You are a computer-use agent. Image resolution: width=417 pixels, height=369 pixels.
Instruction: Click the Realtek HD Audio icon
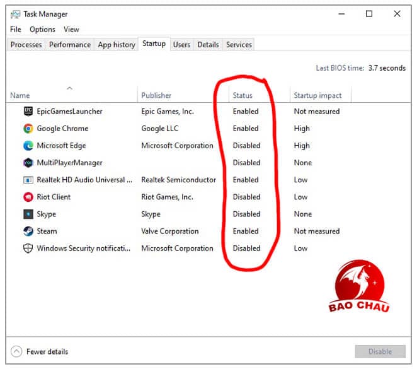[28, 180]
